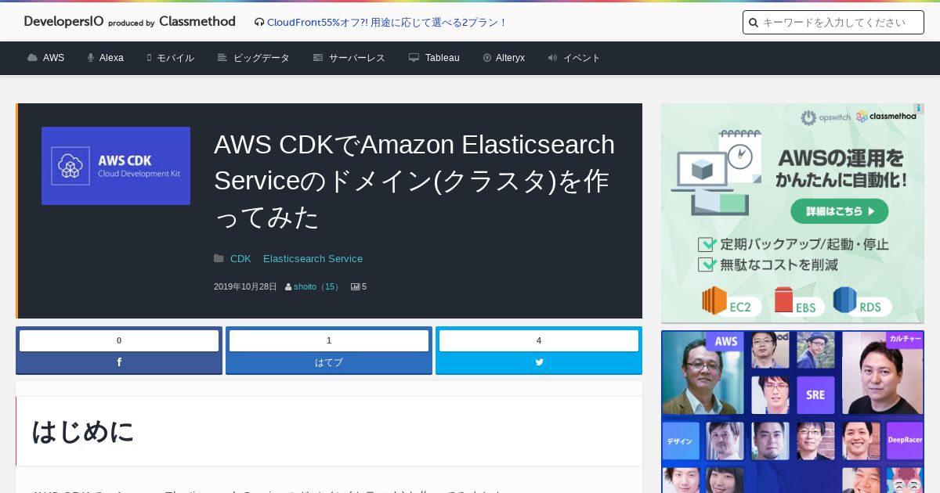Click the lines icon beside ビッグデータ
This screenshot has height=493, width=940.
(x=222, y=58)
